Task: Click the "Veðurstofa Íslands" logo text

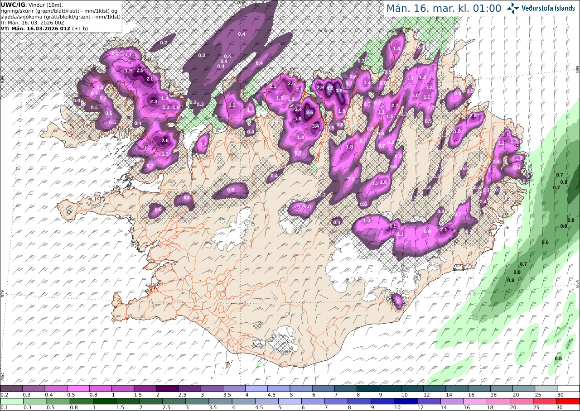Action: pos(548,8)
